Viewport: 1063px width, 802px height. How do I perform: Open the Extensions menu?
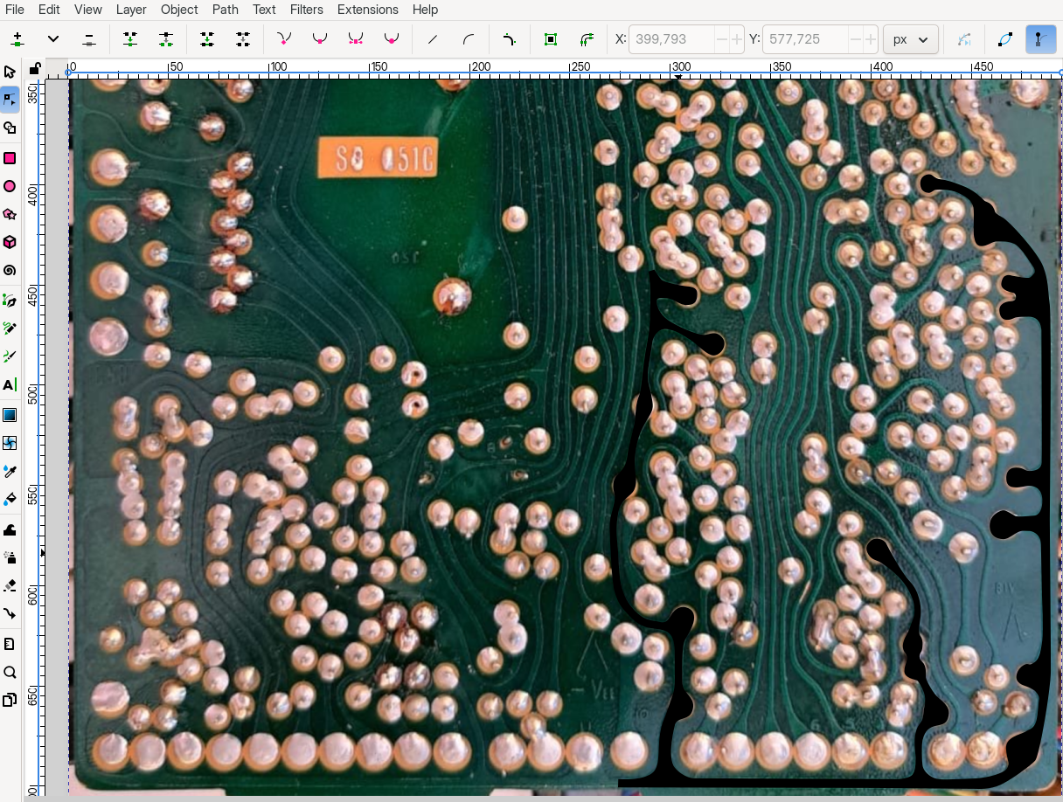[x=367, y=10]
